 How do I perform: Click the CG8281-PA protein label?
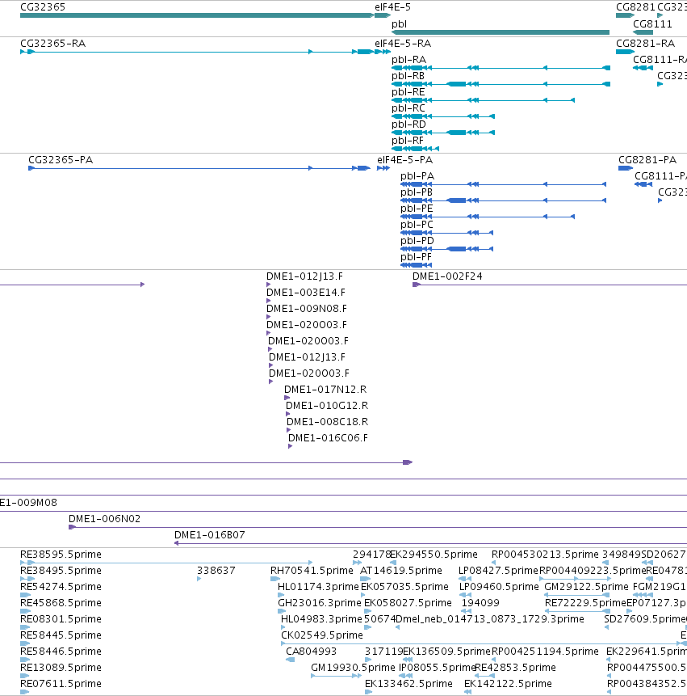click(647, 160)
